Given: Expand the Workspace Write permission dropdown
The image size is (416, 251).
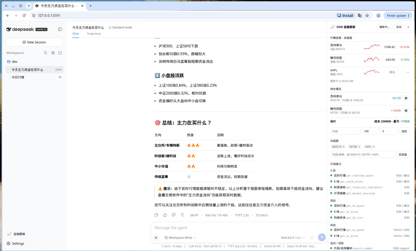Looking at the screenshot, I should [180, 238].
